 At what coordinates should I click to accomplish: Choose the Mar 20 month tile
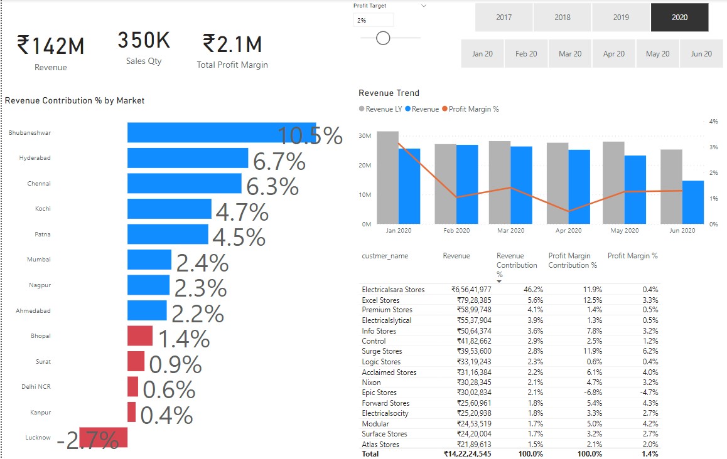(x=570, y=54)
